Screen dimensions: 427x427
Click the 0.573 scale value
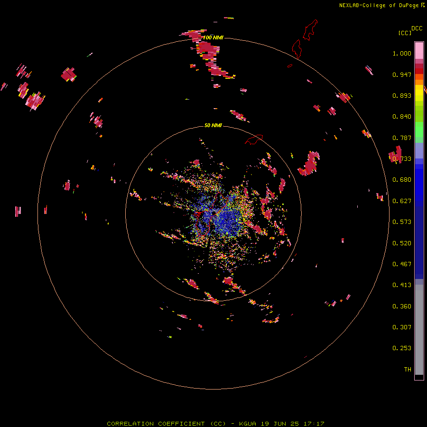(x=402, y=222)
